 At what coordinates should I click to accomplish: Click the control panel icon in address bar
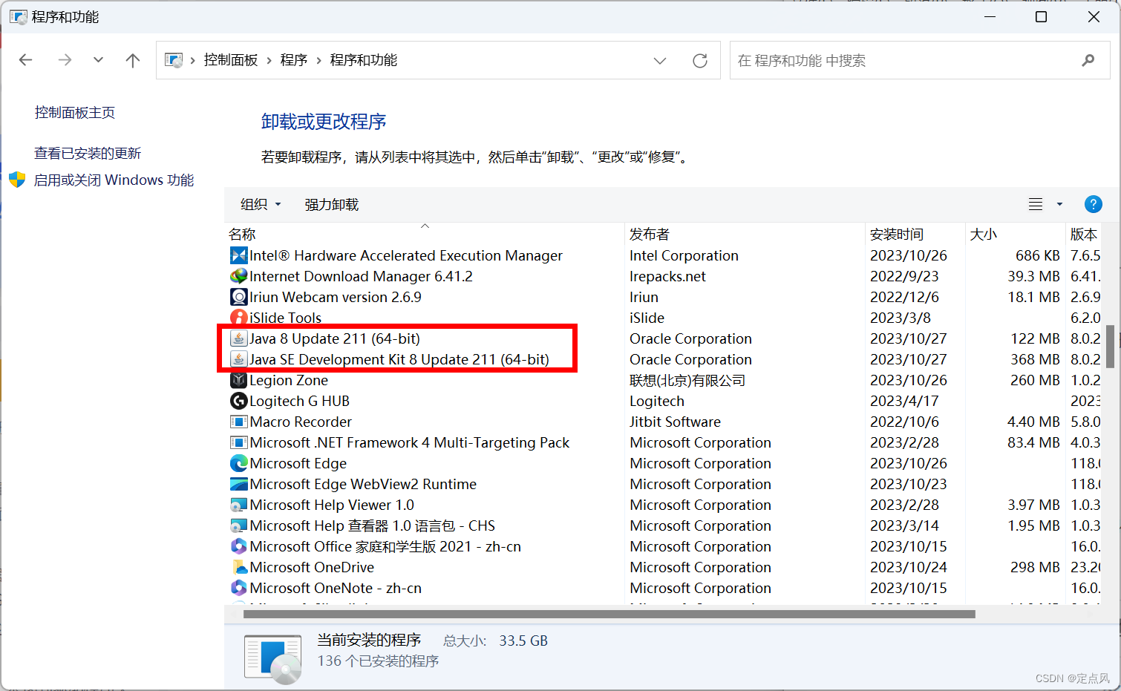tap(174, 61)
